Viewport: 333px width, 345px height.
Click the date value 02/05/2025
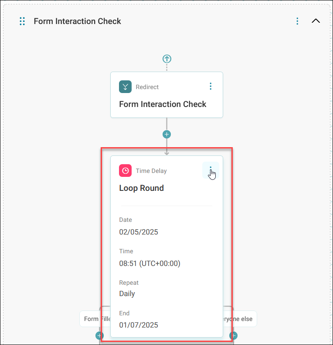pos(138,232)
